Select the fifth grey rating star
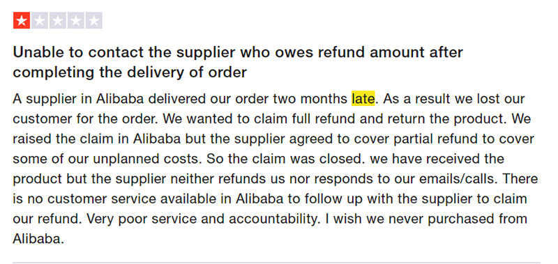Image resolution: width=558 pixels, height=264 pixels. click(x=94, y=21)
